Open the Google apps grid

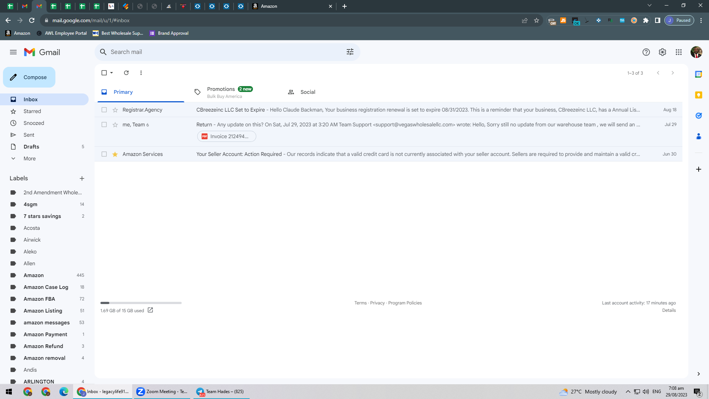(679, 52)
